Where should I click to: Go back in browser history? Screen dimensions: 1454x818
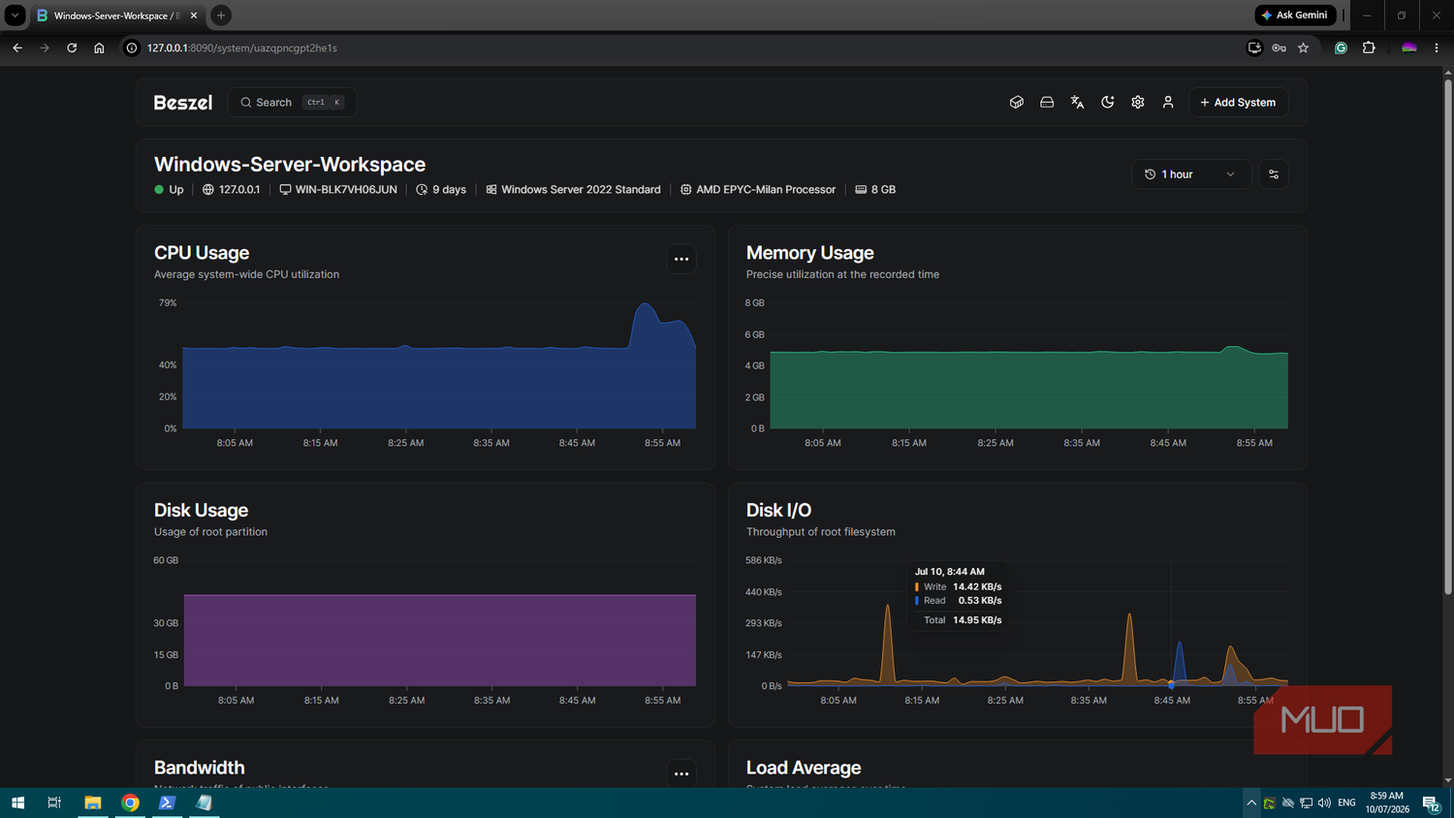pyautogui.click(x=17, y=47)
